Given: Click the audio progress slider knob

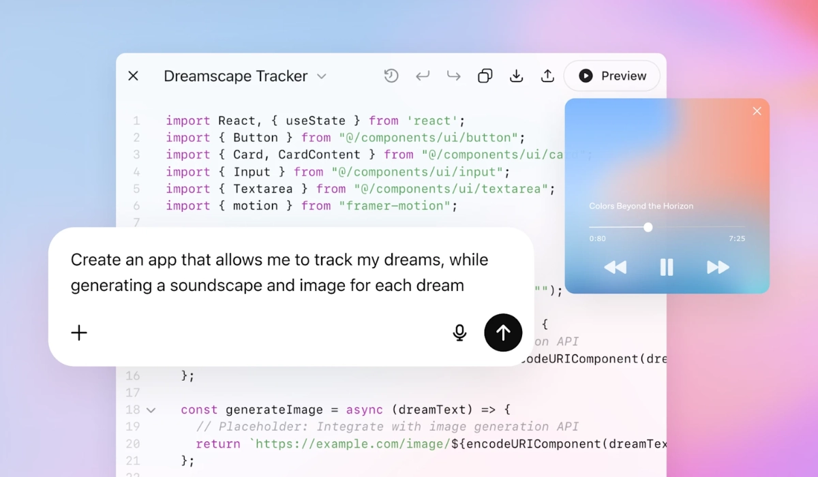Looking at the screenshot, I should point(648,227).
